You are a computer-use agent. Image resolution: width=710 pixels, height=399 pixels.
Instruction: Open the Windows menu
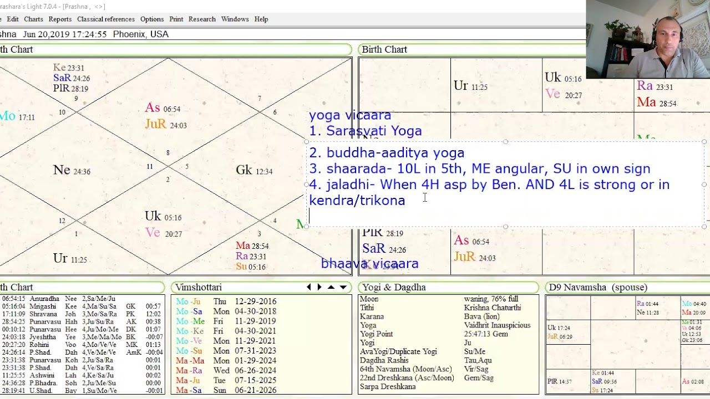tap(235, 19)
